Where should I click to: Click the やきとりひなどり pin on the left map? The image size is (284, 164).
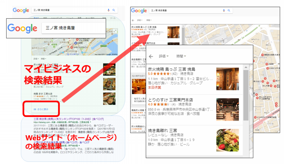coord(72,47)
